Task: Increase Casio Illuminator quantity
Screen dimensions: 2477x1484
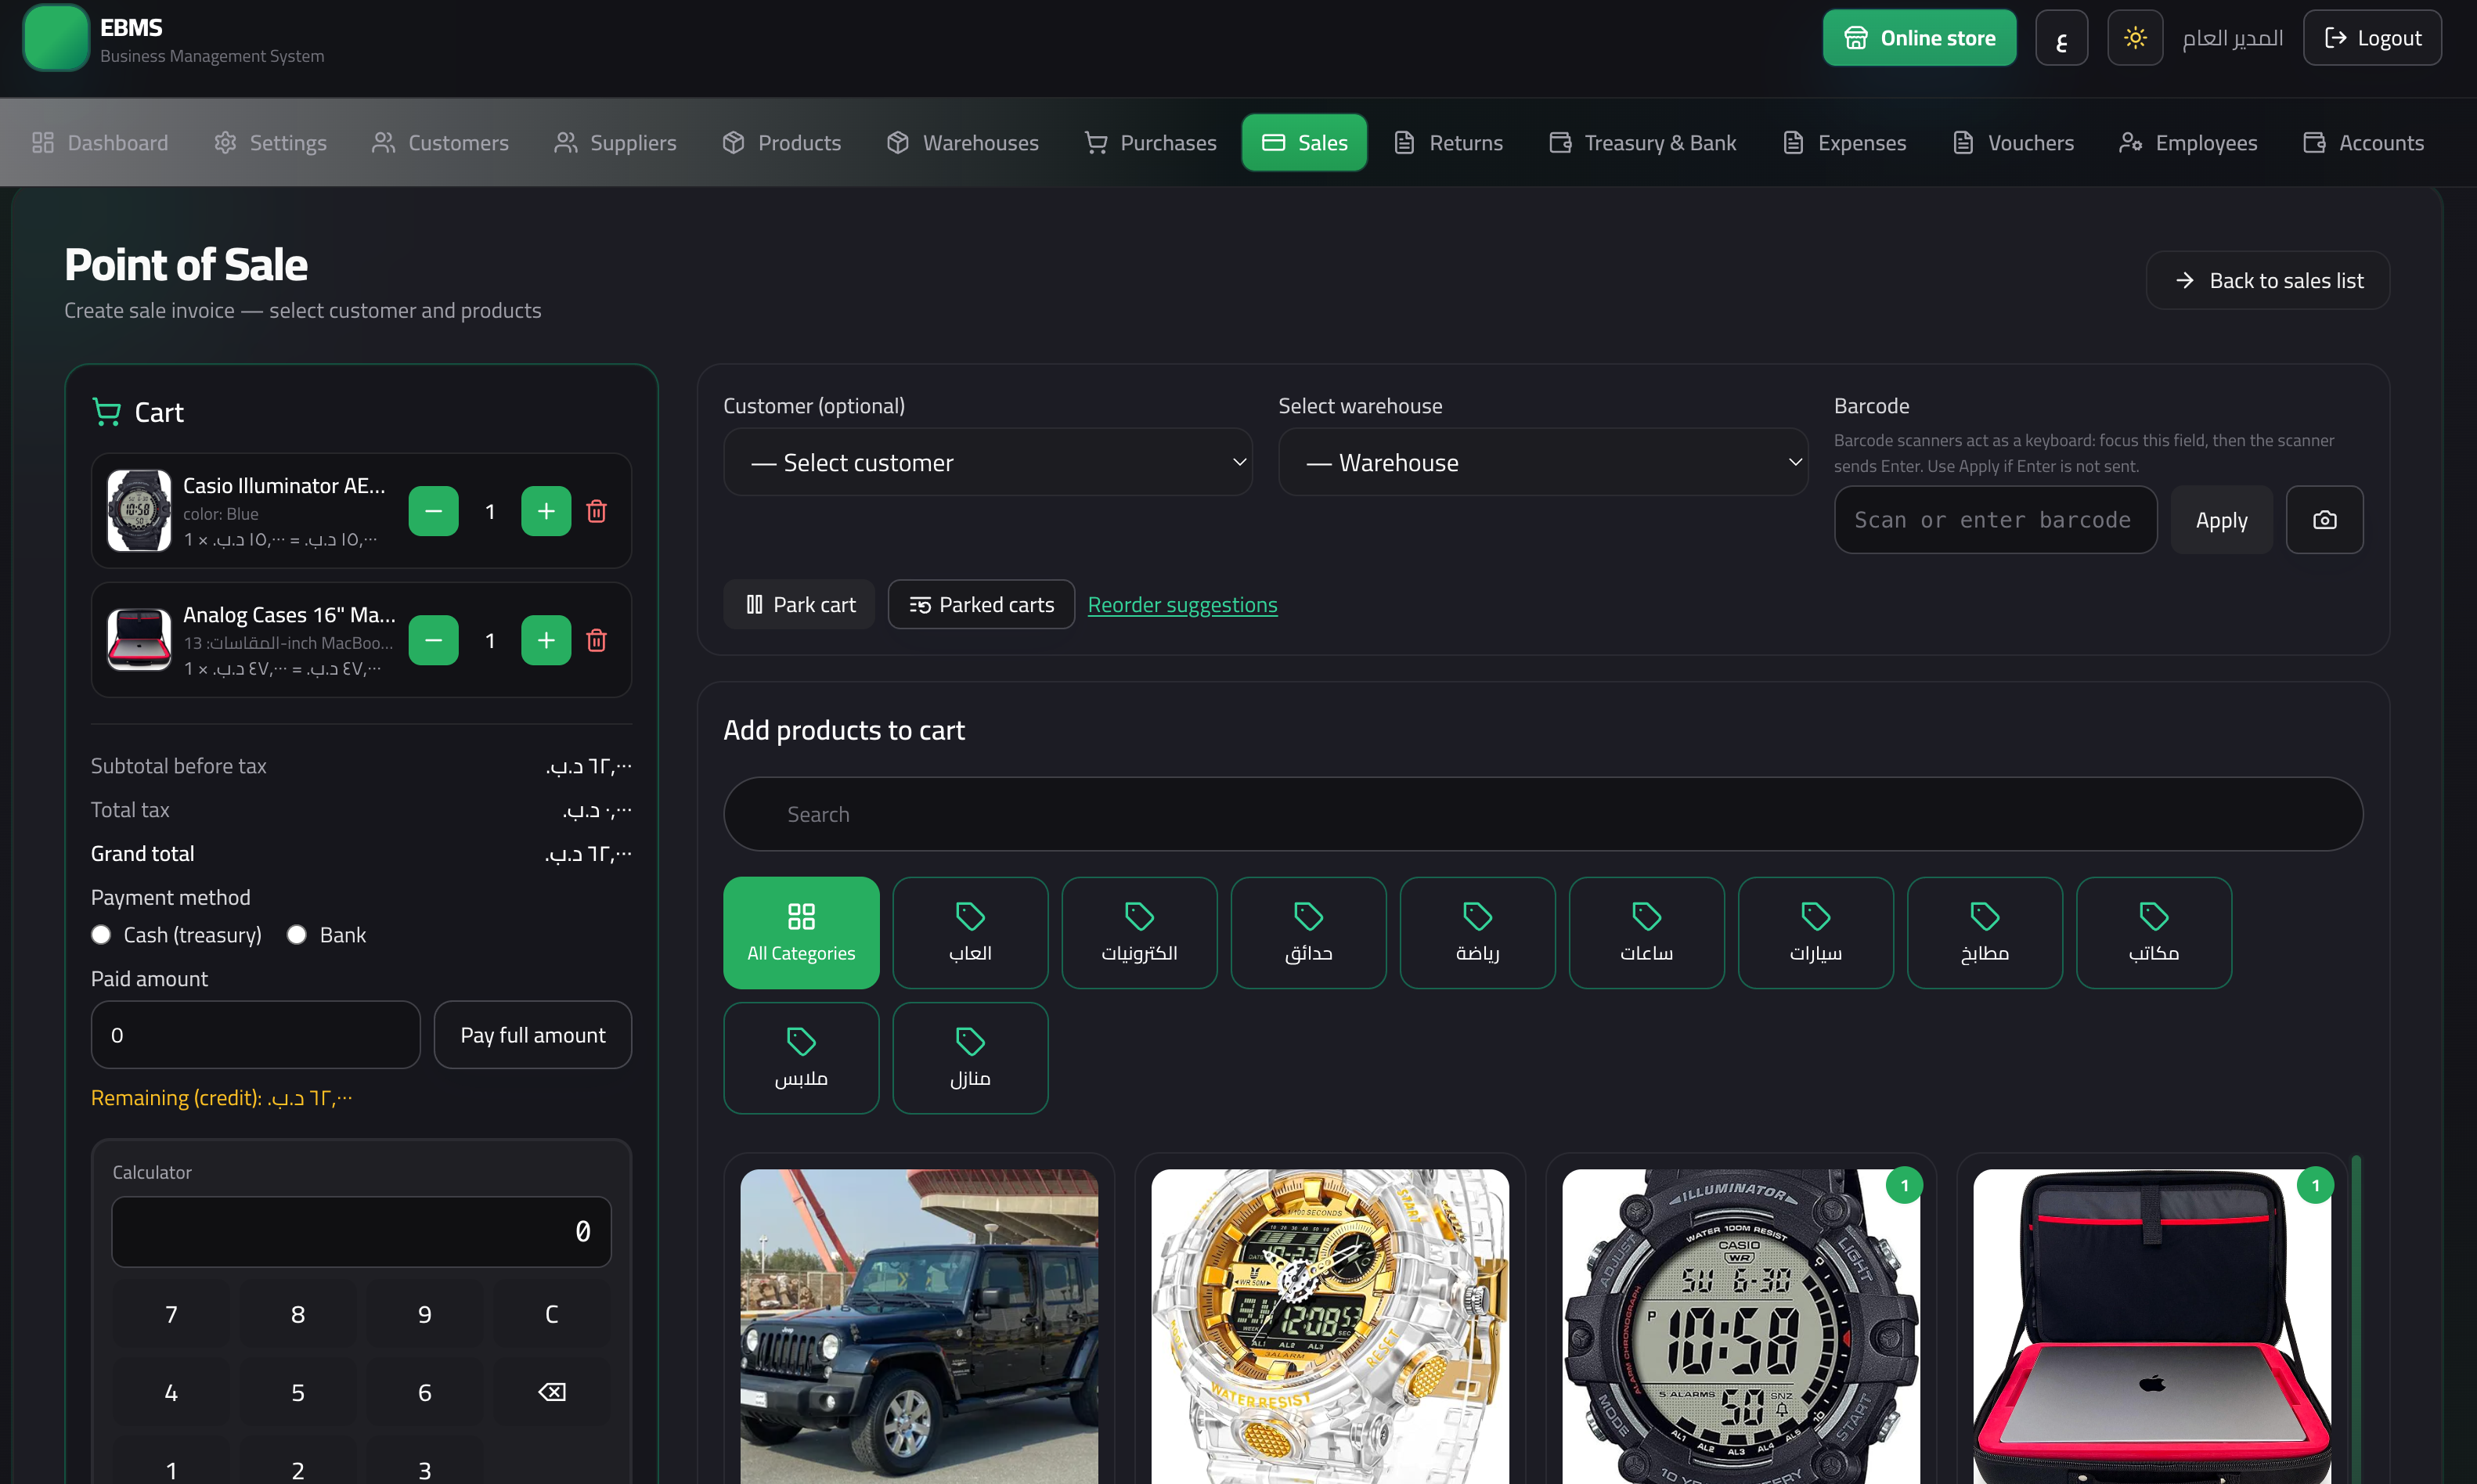Action: 546,511
